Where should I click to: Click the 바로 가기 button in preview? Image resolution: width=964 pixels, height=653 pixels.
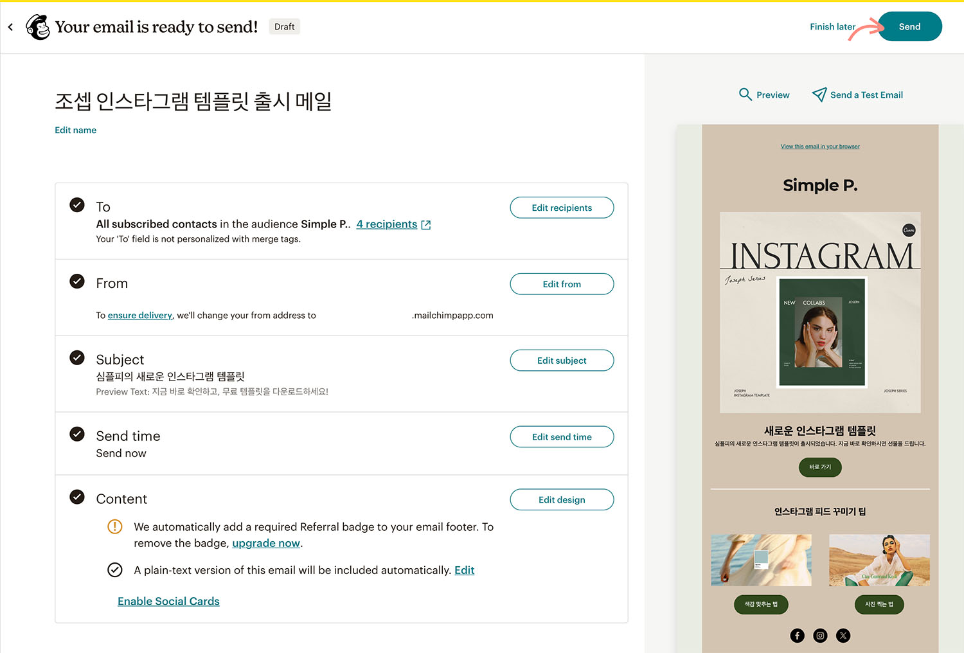(820, 467)
